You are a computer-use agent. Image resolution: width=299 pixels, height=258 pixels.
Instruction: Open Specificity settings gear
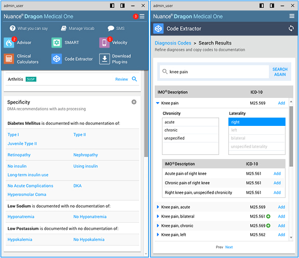[x=134, y=102]
